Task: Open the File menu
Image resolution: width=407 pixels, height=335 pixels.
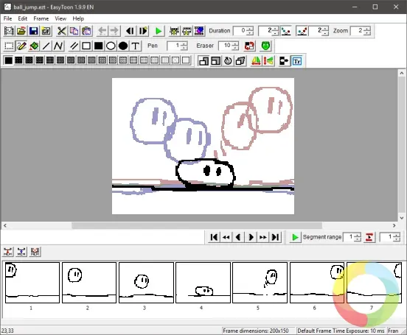Action: coord(7,18)
